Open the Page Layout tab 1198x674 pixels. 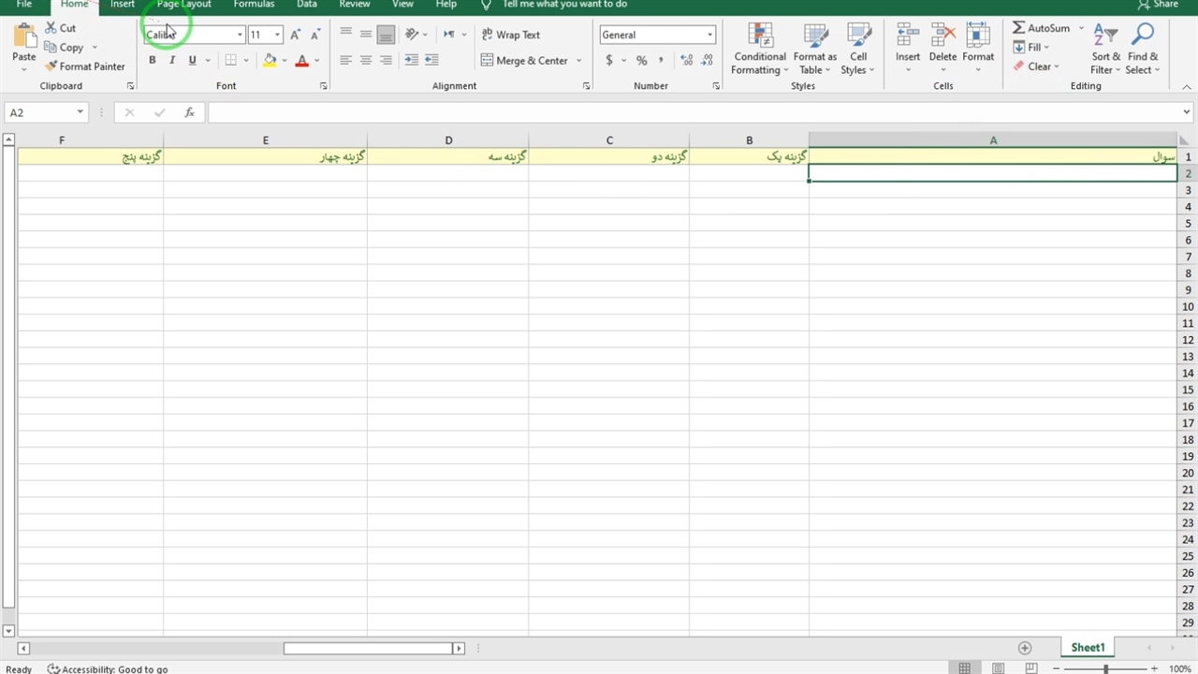[183, 5]
